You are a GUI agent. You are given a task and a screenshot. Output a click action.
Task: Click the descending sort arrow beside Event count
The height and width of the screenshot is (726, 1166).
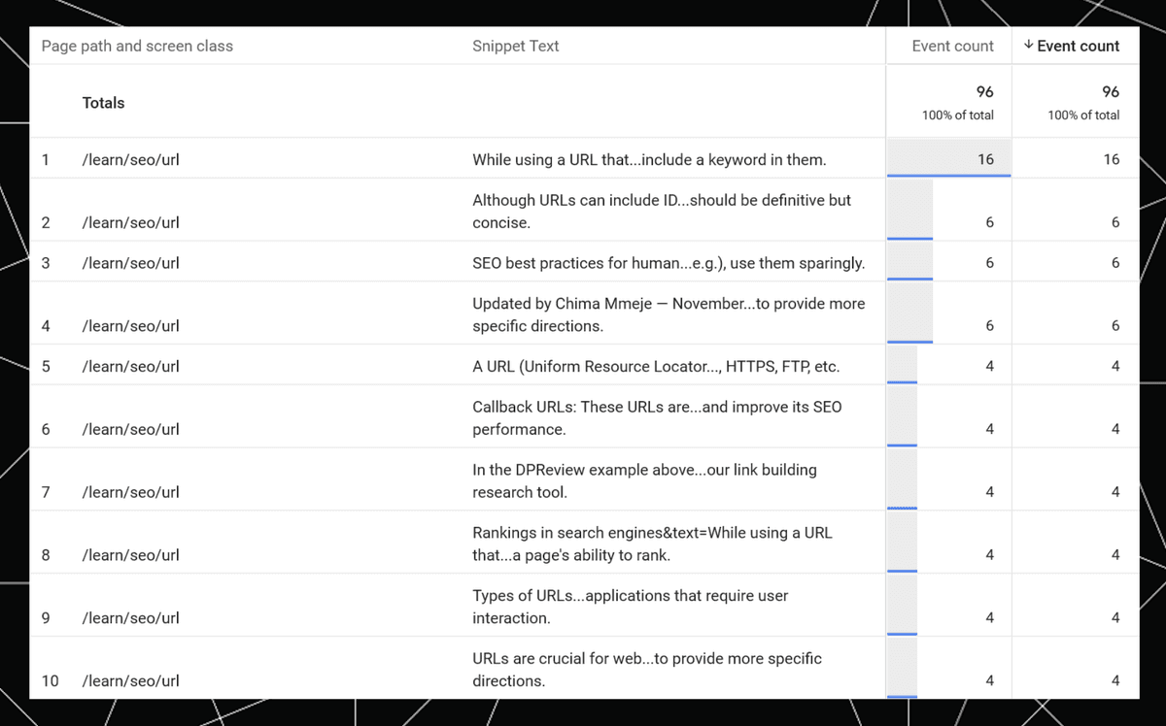click(1029, 46)
